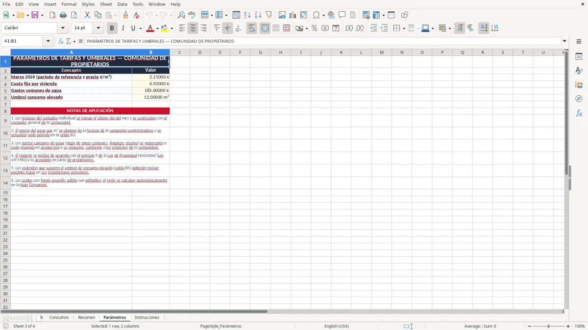The width and height of the screenshot is (588, 330).
Task: Apply the red Font Color swatch
Action: pos(150,28)
